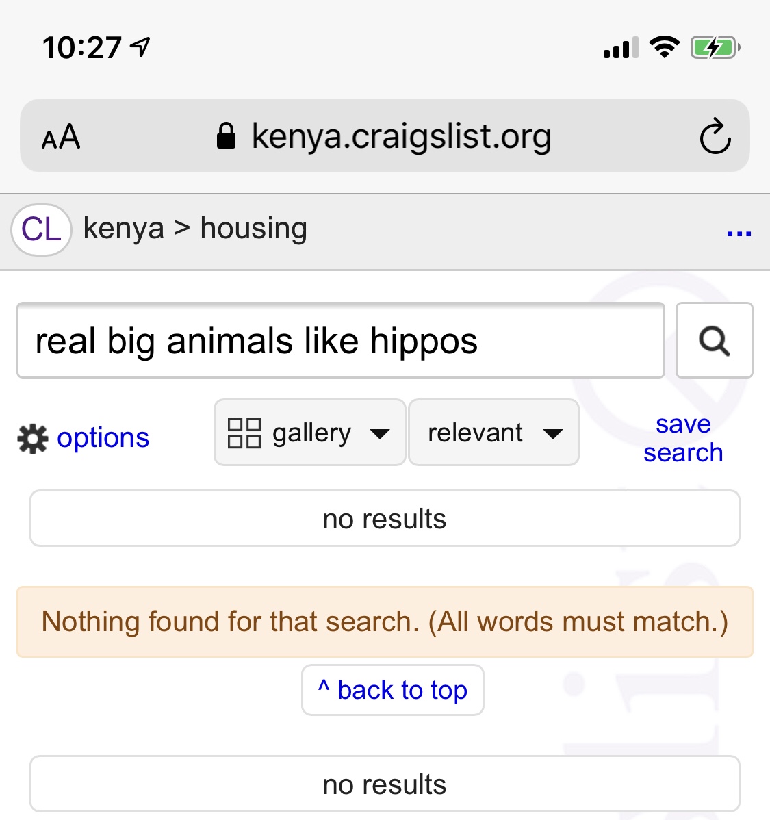
Task: Navigate to kenya breadcrumb
Action: click(123, 229)
